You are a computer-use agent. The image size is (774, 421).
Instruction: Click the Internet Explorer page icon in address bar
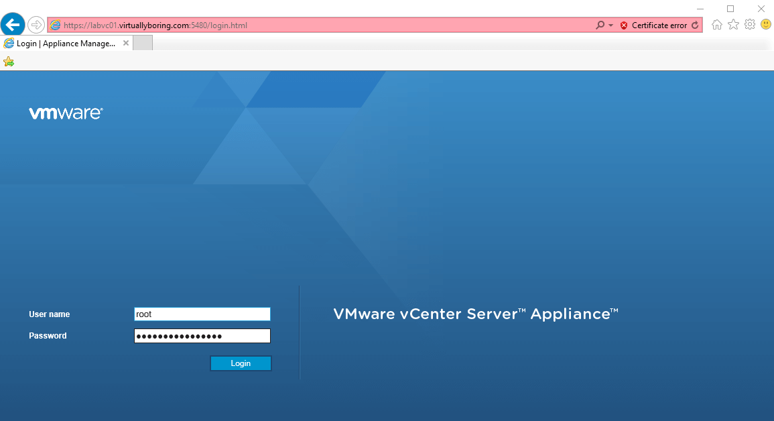[x=55, y=25]
